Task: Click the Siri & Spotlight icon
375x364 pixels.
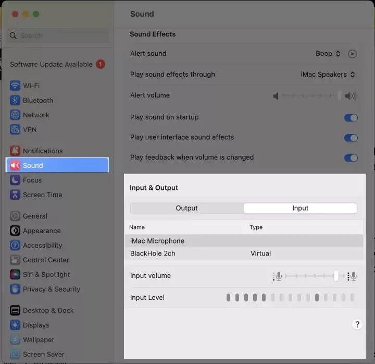Action: click(15, 274)
